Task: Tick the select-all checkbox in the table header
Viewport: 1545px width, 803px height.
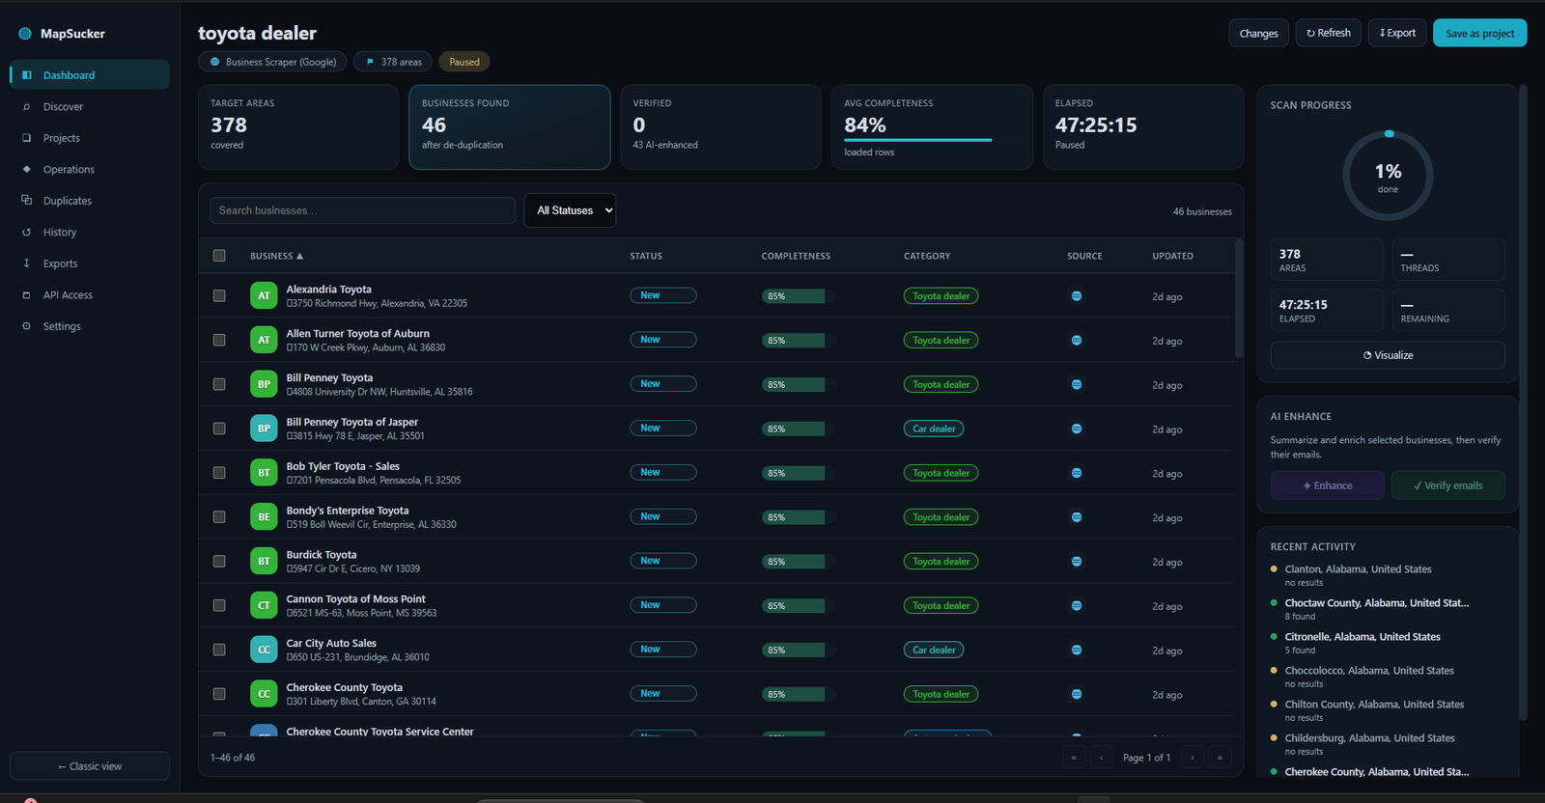Action: pos(219,256)
